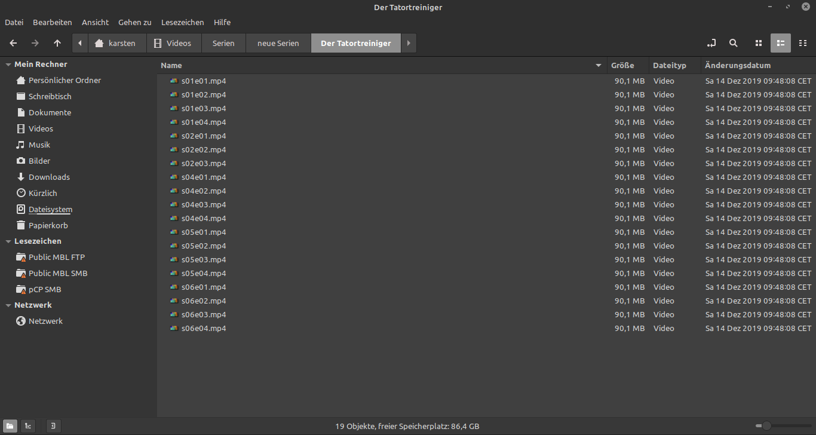
Task: Jump to karsten home in path bar
Action: pos(117,43)
